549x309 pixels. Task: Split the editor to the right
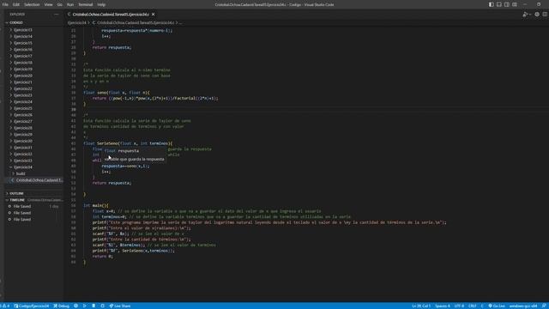point(545,15)
